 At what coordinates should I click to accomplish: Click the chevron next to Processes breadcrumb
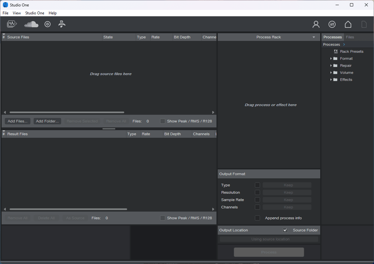(x=344, y=44)
